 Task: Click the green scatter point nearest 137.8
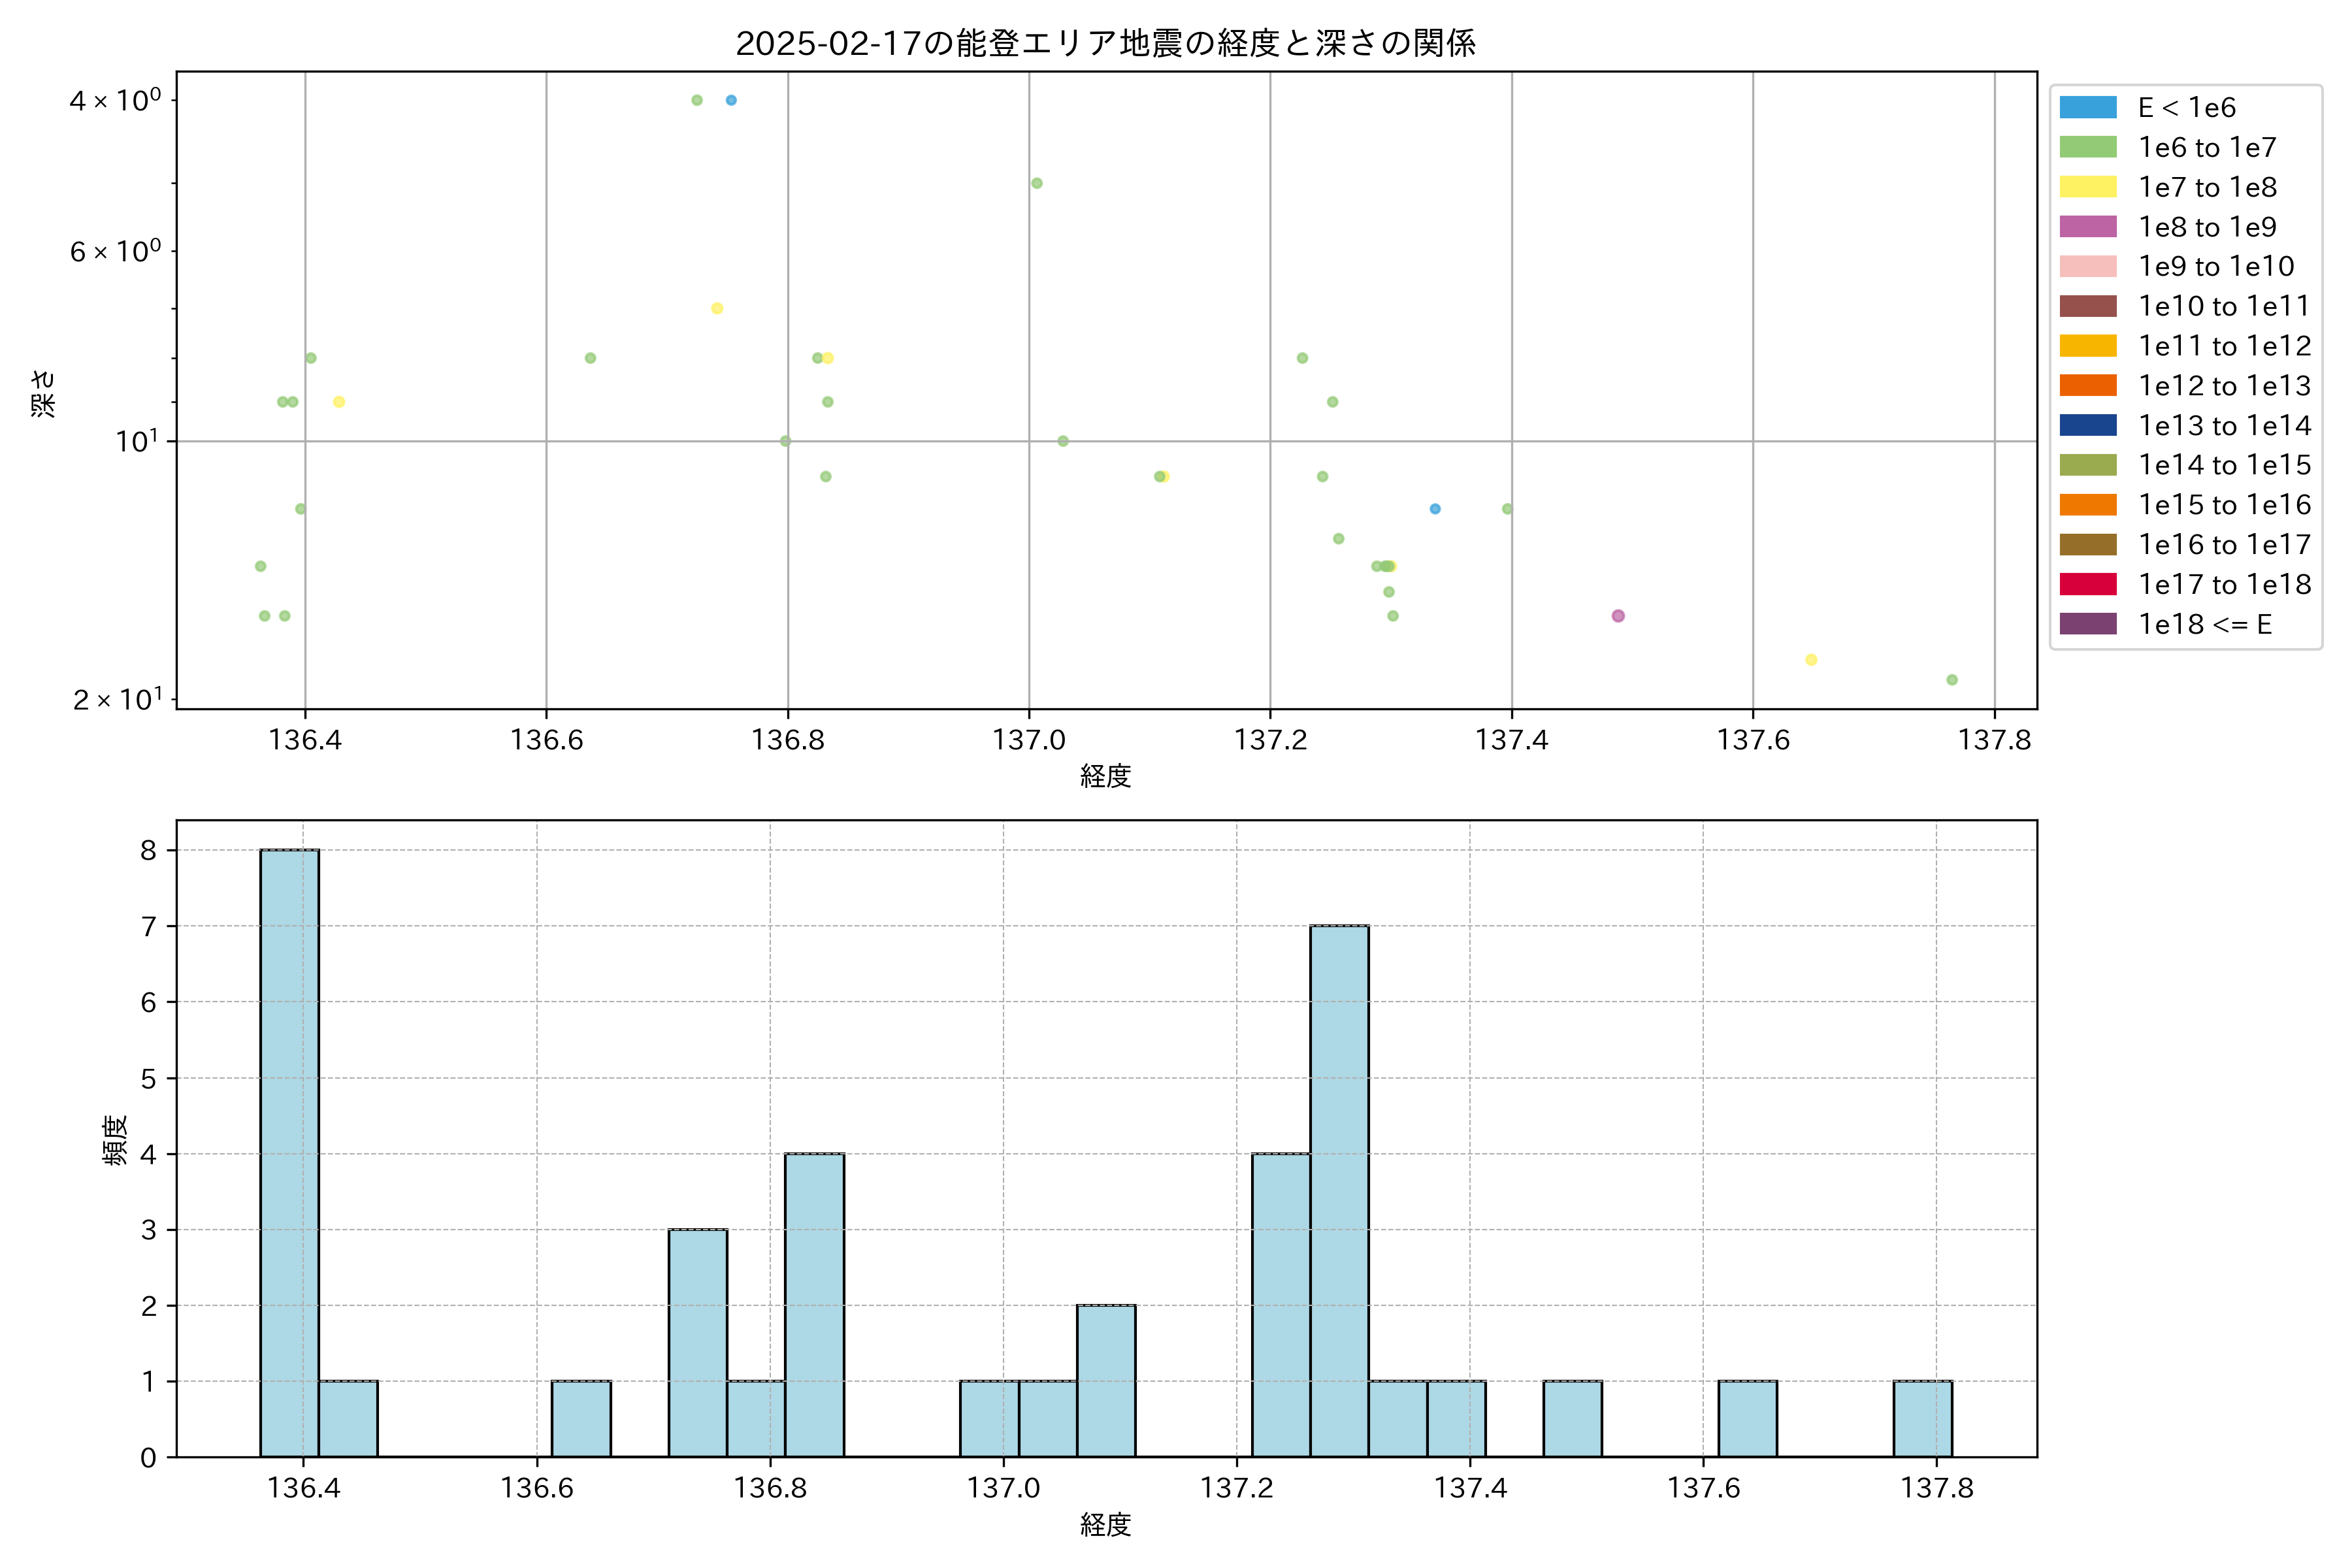(1952, 680)
